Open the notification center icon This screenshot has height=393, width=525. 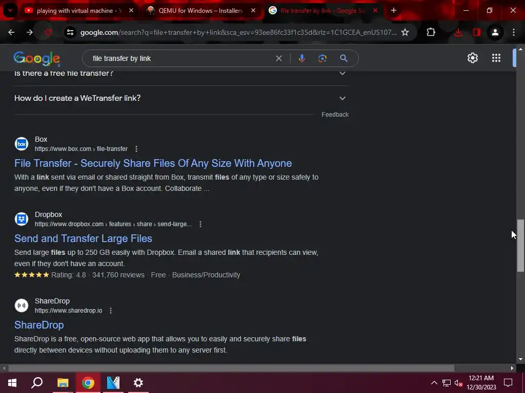click(x=508, y=383)
